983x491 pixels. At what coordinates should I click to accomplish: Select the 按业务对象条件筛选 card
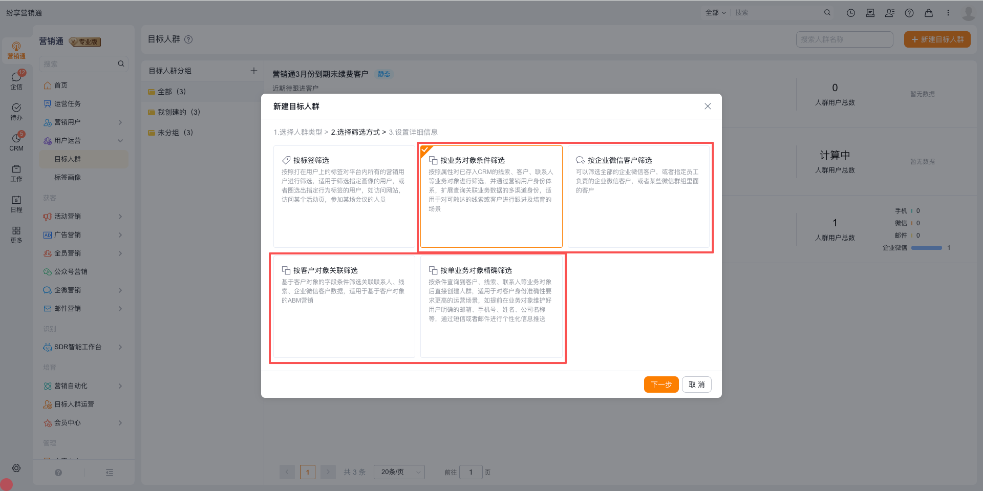point(491,197)
